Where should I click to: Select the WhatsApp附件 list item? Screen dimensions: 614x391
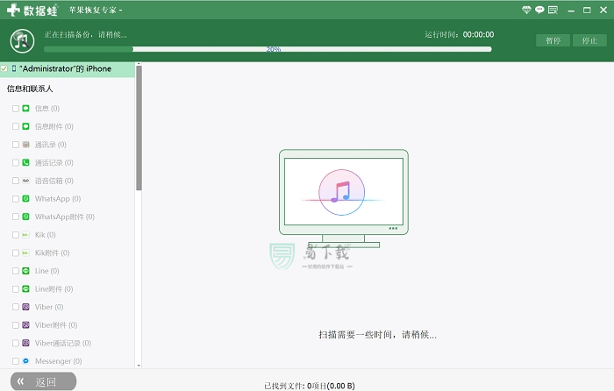[64, 217]
